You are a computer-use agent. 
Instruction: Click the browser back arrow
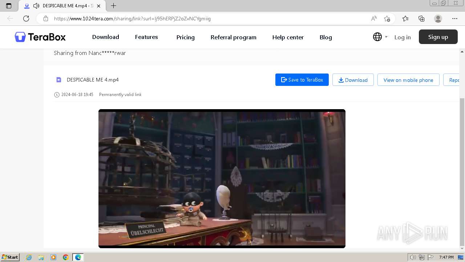coord(10,19)
